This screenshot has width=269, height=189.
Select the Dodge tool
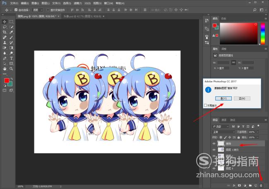click(x=11, y=53)
